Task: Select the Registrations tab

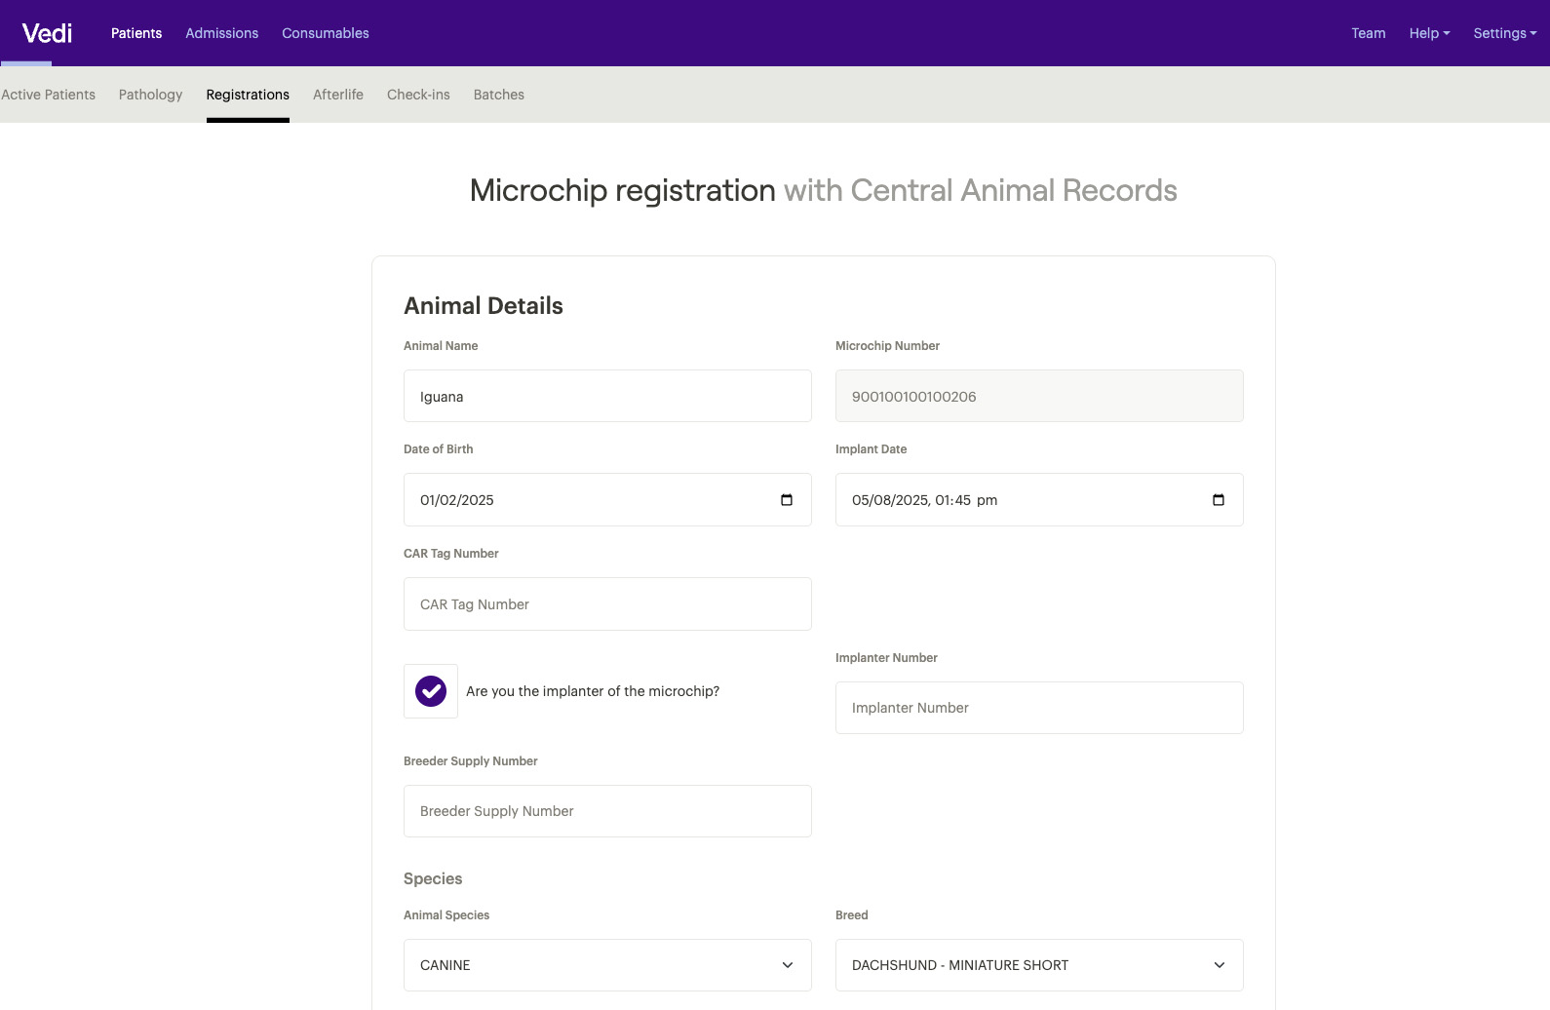Action: point(248,95)
